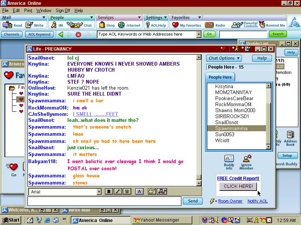Viewport: 301px width, 225px height.
Task: Click add-to-mail icon in chat title bar
Action: (246, 49)
